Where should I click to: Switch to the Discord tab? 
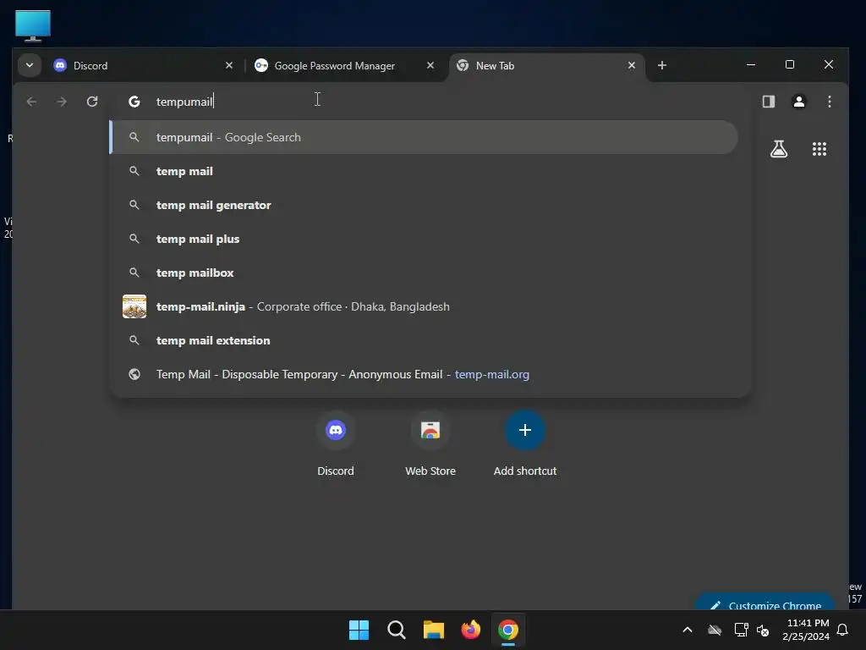(x=144, y=65)
